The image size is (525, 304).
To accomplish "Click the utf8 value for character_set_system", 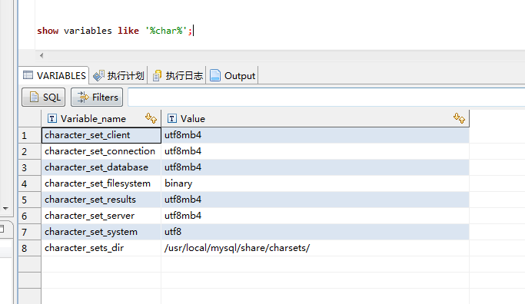I will pyautogui.click(x=315, y=231).
